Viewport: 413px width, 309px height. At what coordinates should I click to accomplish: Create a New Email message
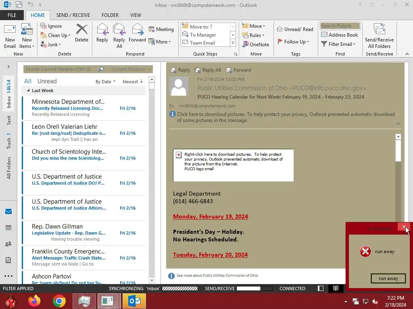(10, 36)
